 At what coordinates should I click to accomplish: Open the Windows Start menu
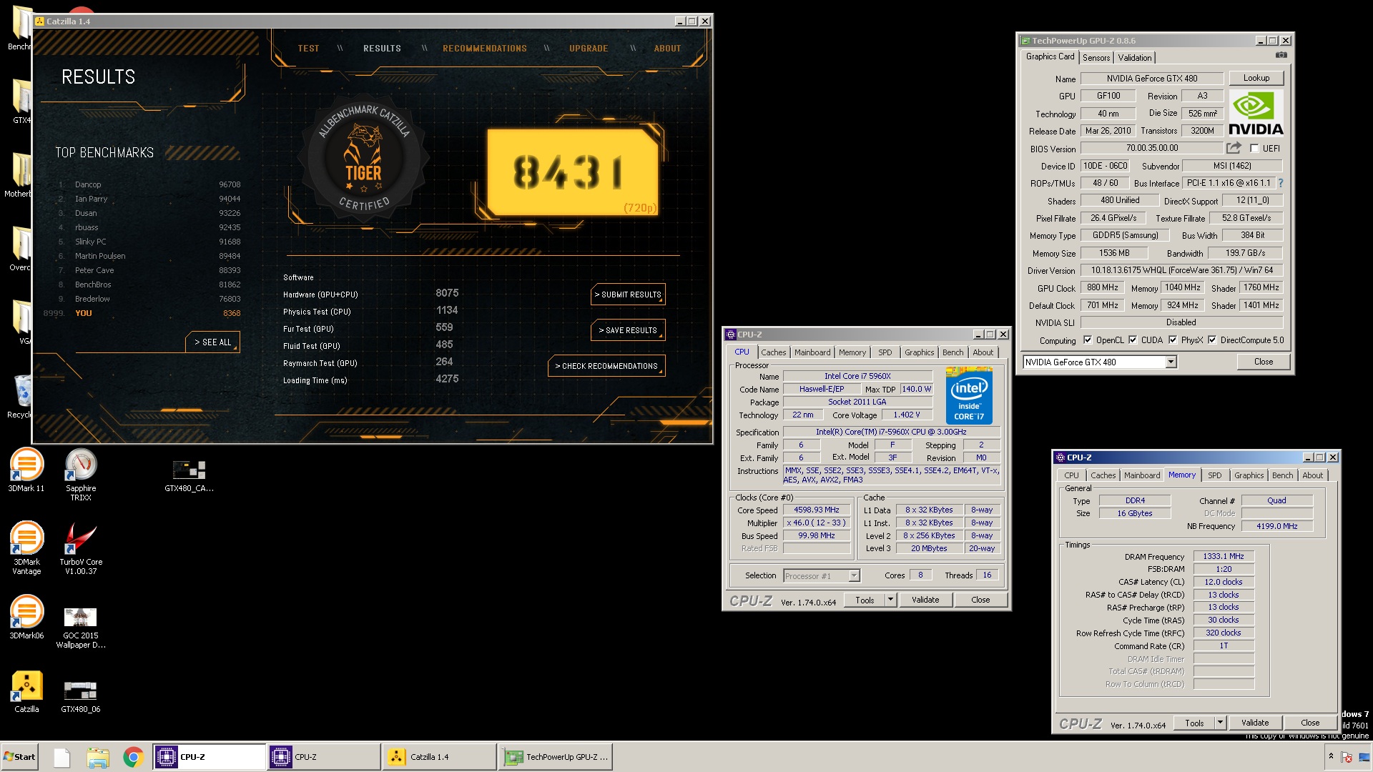[x=19, y=757]
